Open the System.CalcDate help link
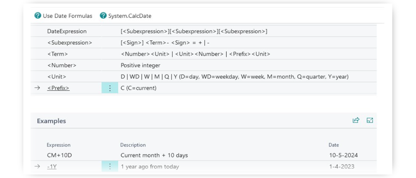The height and width of the screenshot is (178, 416). (130, 16)
